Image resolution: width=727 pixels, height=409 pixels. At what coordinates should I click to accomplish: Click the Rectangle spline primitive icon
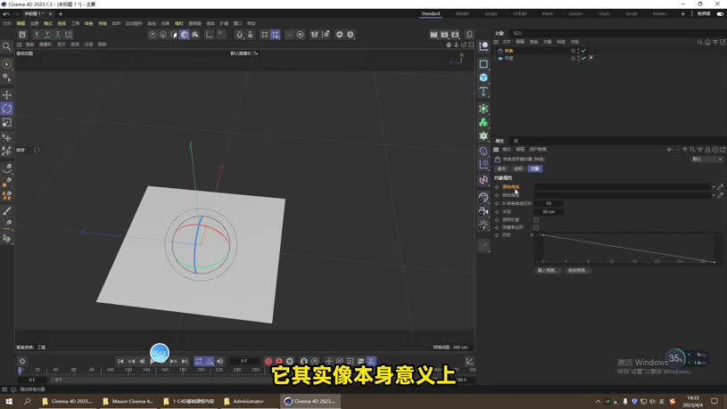[483, 64]
